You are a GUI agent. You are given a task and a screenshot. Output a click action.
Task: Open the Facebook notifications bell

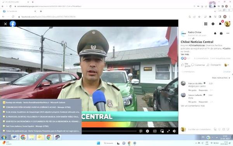pyautogui.click(x=220, y=24)
